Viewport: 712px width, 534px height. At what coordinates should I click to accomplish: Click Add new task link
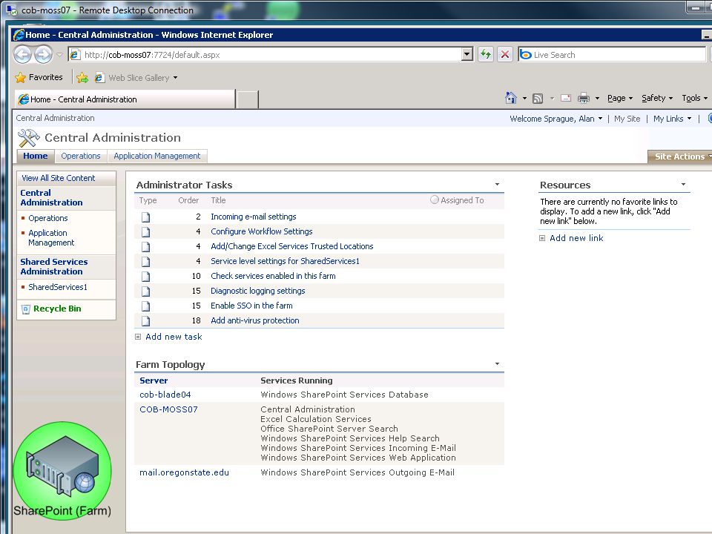174,337
